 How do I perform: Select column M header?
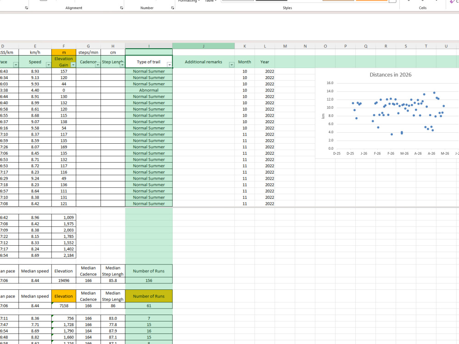click(x=285, y=46)
